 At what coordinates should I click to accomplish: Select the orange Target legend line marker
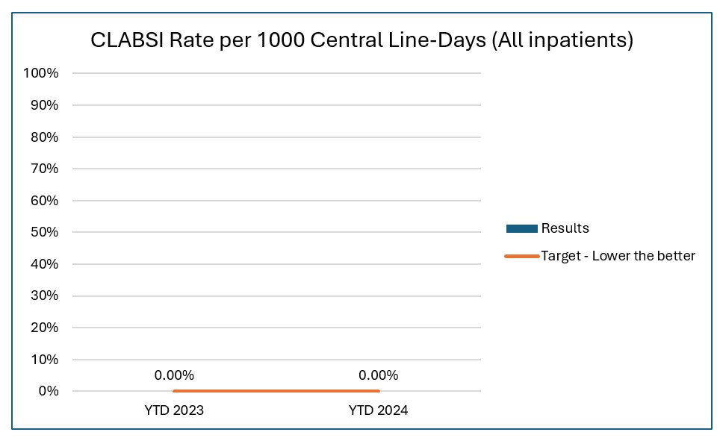pos(521,257)
